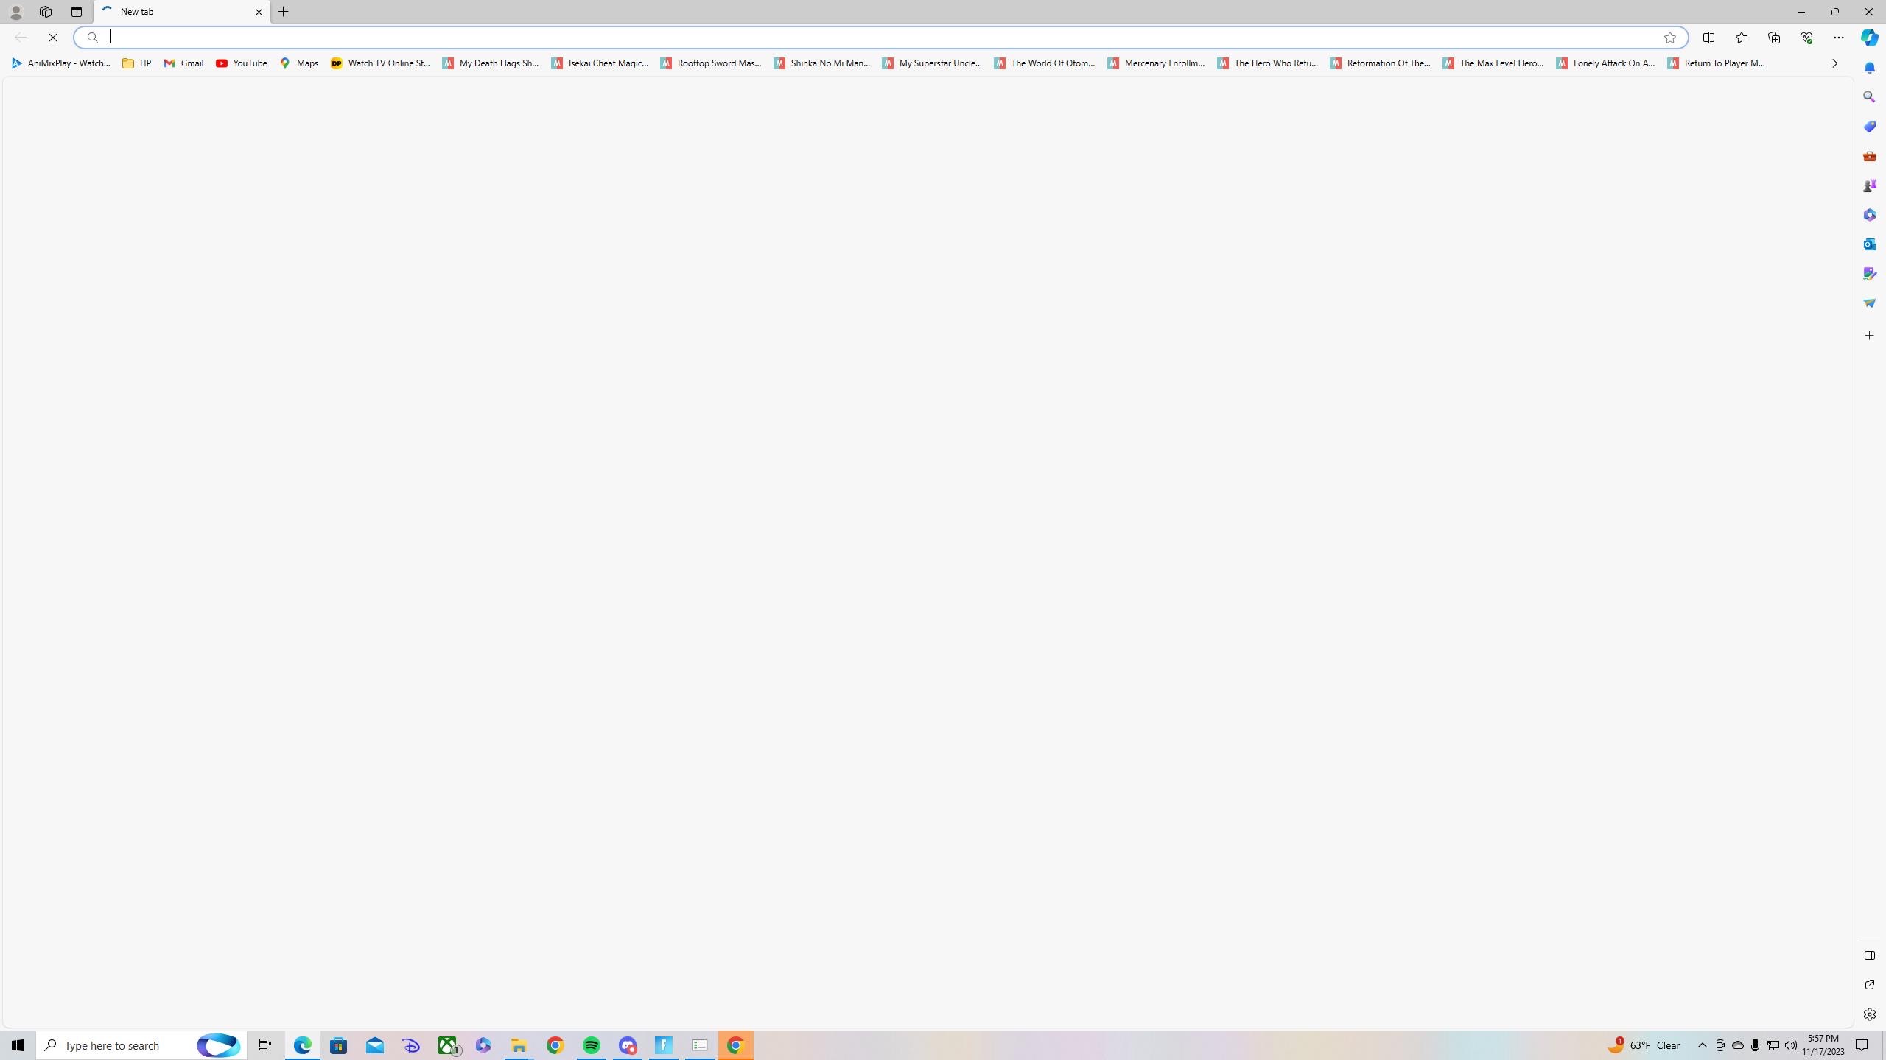The width and height of the screenshot is (1886, 1060).
Task: Open Lonely Attack On A... bookmark
Action: click(x=1606, y=63)
